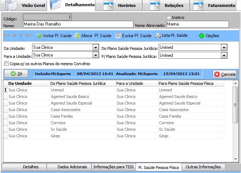The height and width of the screenshot is (173, 241).
Task: Enable Copia p/ os outros Planos checkbox
Action: (x=6, y=64)
